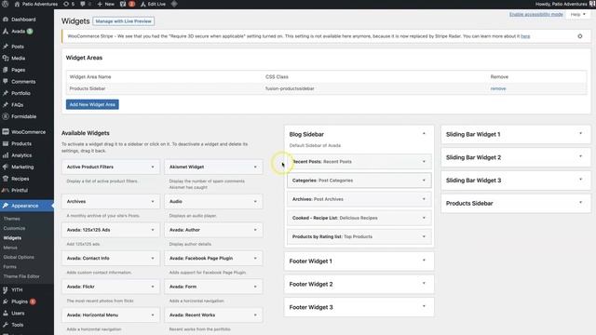
Task: Select the Avada: Flickr widget
Action: point(111,287)
